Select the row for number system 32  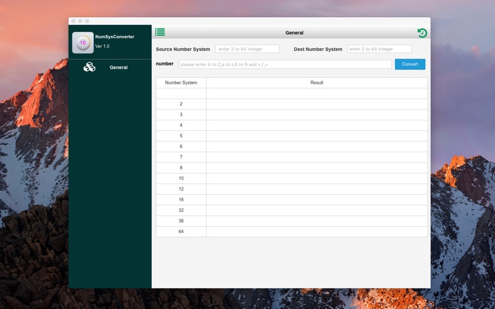pos(291,210)
